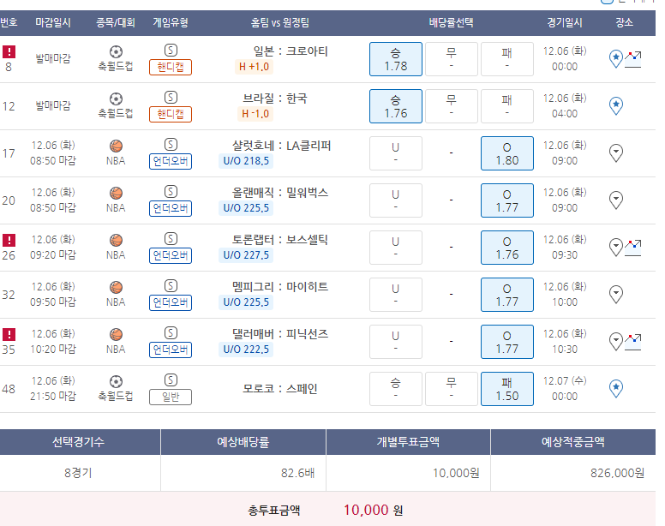Toggle O 1.80 over for 샬럿호네 match

click(x=506, y=153)
